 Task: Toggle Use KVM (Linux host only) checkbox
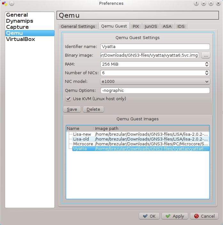point(68,99)
